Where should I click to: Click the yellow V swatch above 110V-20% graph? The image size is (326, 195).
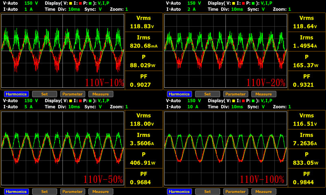(233, 3)
